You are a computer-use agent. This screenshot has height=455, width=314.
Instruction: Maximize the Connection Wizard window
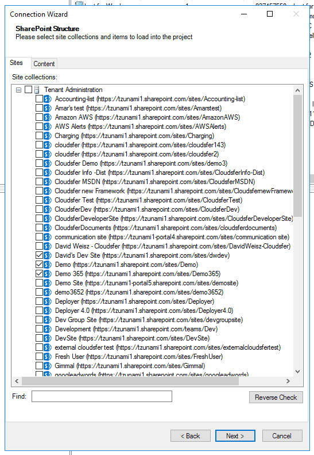click(x=270, y=14)
